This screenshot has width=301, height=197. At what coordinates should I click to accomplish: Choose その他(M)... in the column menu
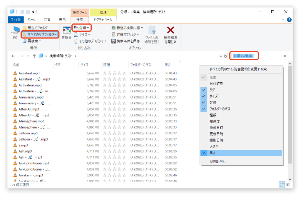[218, 161]
